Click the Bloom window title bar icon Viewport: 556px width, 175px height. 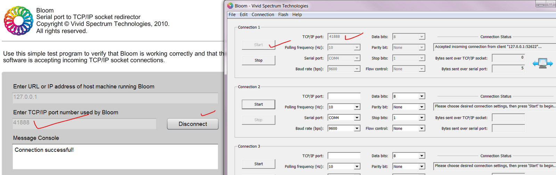(230, 6)
